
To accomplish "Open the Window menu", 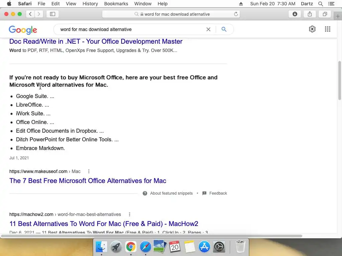I will pos(143,4).
